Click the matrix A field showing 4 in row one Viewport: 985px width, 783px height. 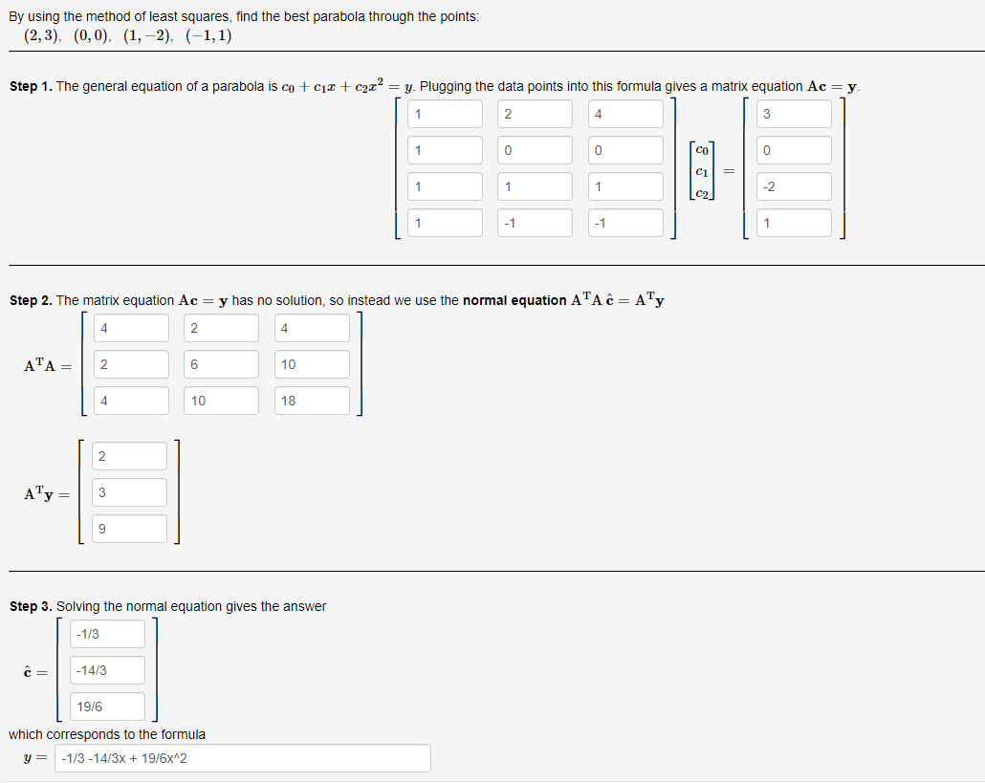coord(623,113)
